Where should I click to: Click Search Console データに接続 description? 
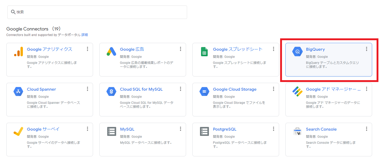pos(331,145)
